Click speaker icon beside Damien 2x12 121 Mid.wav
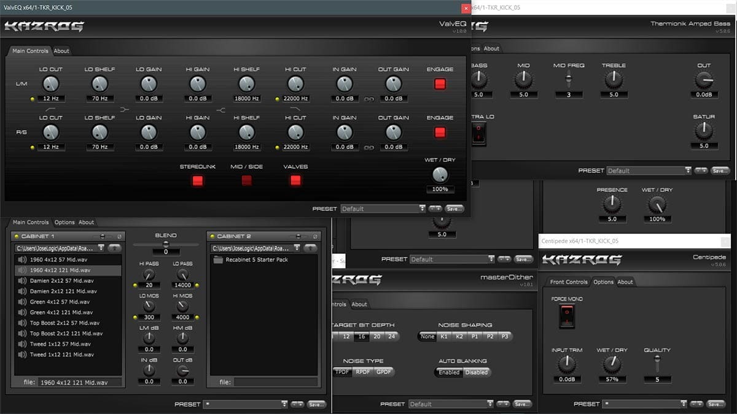Image resolution: width=737 pixels, height=414 pixels. point(21,291)
